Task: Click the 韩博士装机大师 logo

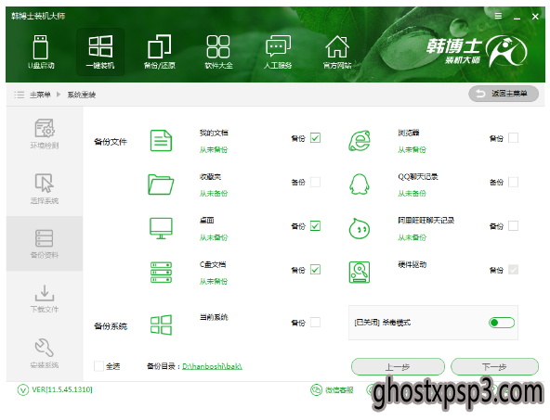Action: 477,51
